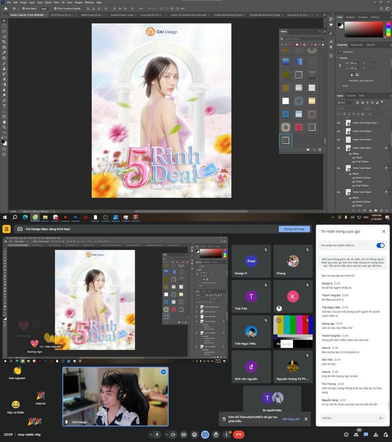Click the Create New Layer icon

(x=382, y=210)
